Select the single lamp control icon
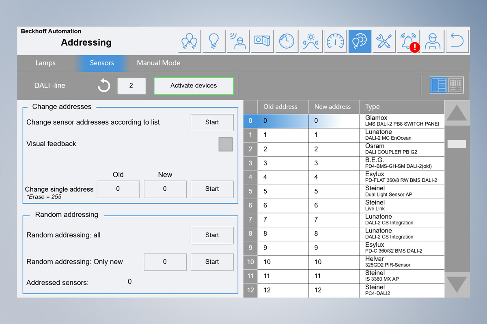The width and height of the screenshot is (487, 324). click(x=213, y=41)
